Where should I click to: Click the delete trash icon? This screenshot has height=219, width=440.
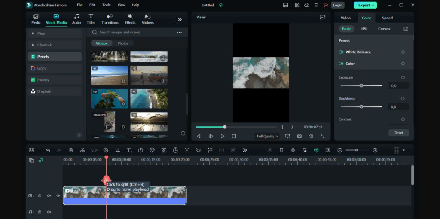[71, 150]
